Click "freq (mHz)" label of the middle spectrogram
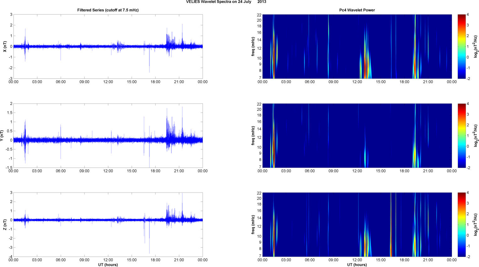Viewport: 479px width, 267px height. click(253, 136)
